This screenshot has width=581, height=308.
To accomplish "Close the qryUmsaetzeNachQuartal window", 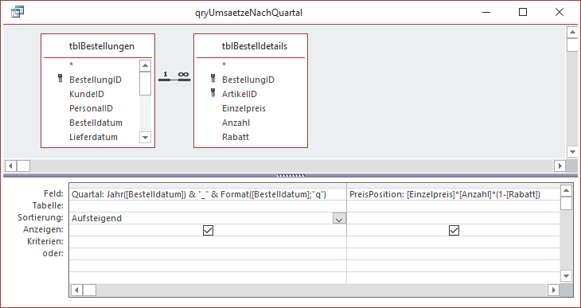I will click(x=560, y=12).
